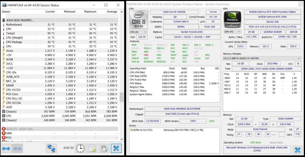The width and height of the screenshot is (305, 157).
Task: Click the grayed collapse arrows button
Action: tap(17, 149)
